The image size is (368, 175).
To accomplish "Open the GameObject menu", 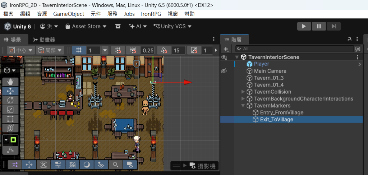I will [69, 14].
